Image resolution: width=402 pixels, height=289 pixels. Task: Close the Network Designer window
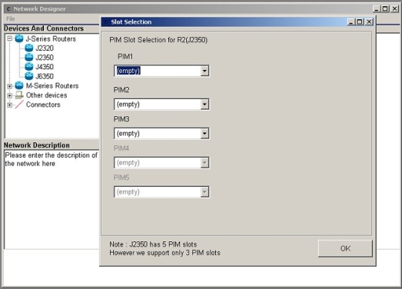(x=395, y=9)
